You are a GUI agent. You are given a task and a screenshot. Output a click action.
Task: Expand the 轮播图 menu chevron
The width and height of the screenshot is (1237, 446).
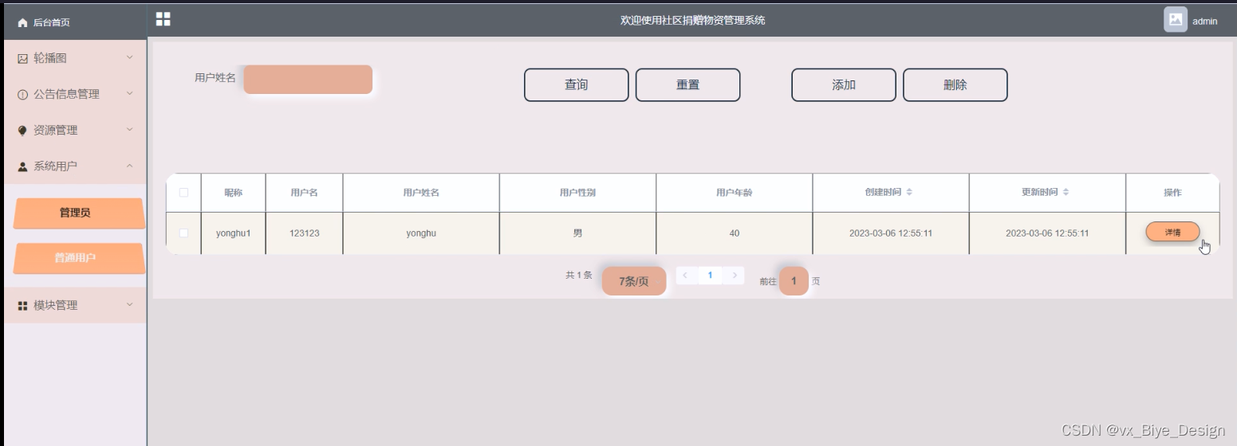click(x=130, y=57)
